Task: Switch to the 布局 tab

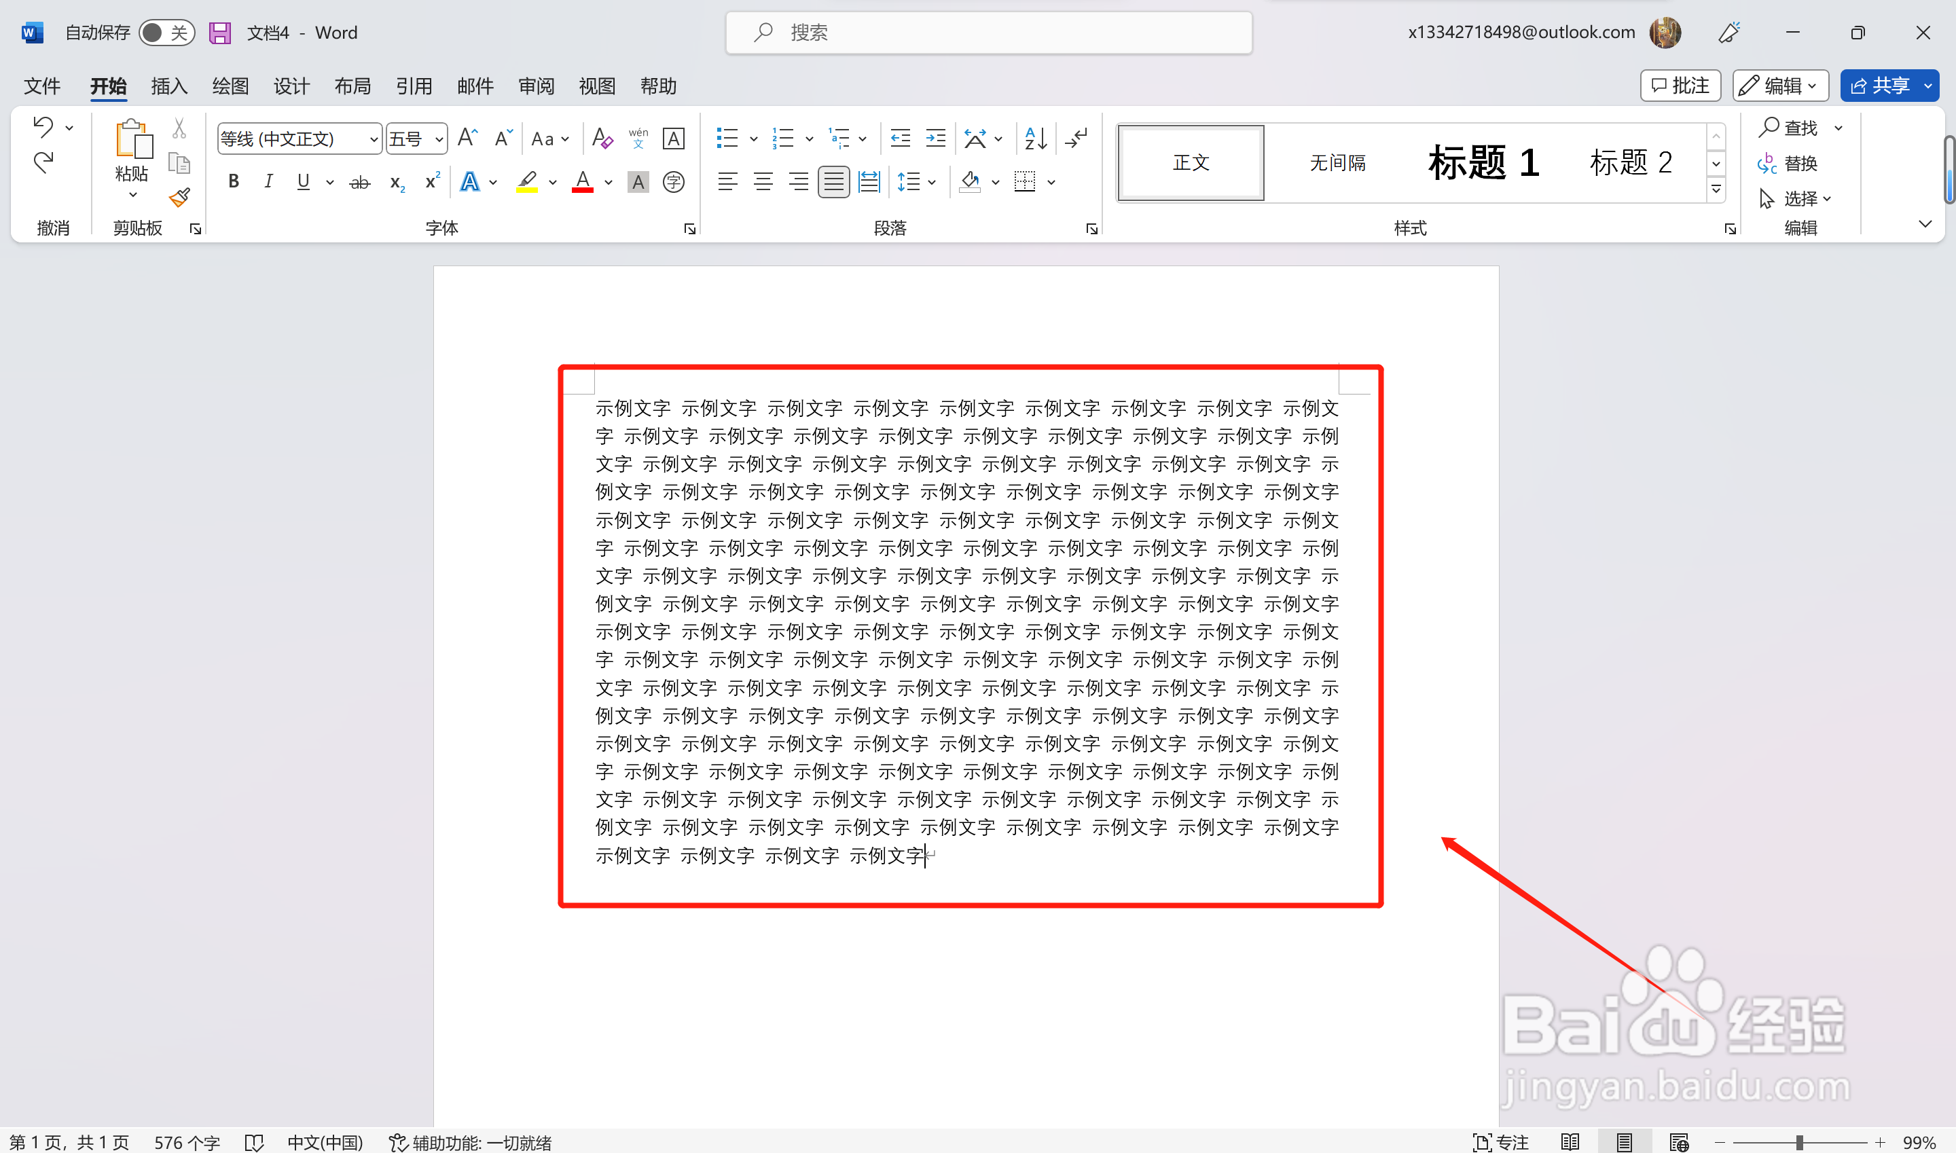Action: click(352, 86)
